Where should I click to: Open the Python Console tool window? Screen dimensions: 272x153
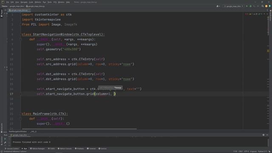[x=65, y=149]
